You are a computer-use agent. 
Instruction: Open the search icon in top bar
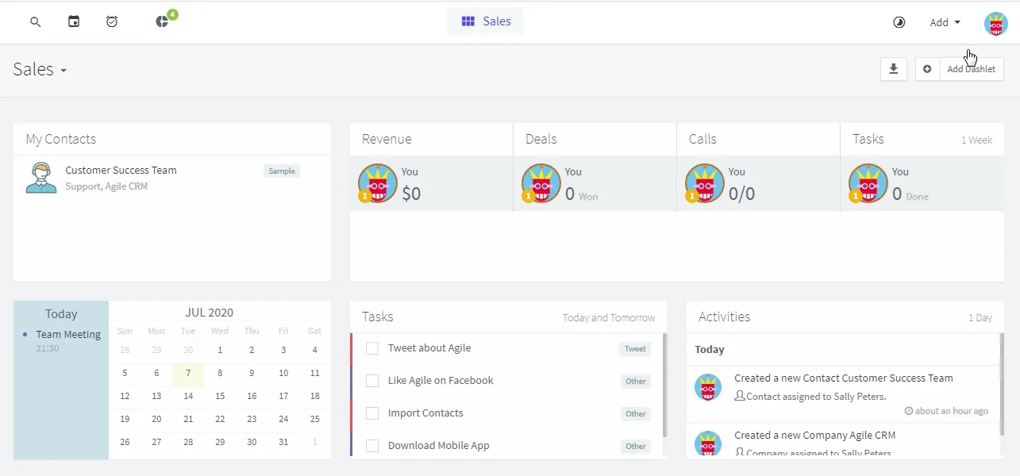pyautogui.click(x=35, y=22)
